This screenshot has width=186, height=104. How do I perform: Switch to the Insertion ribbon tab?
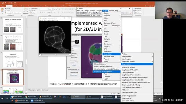[x=16, y=6]
